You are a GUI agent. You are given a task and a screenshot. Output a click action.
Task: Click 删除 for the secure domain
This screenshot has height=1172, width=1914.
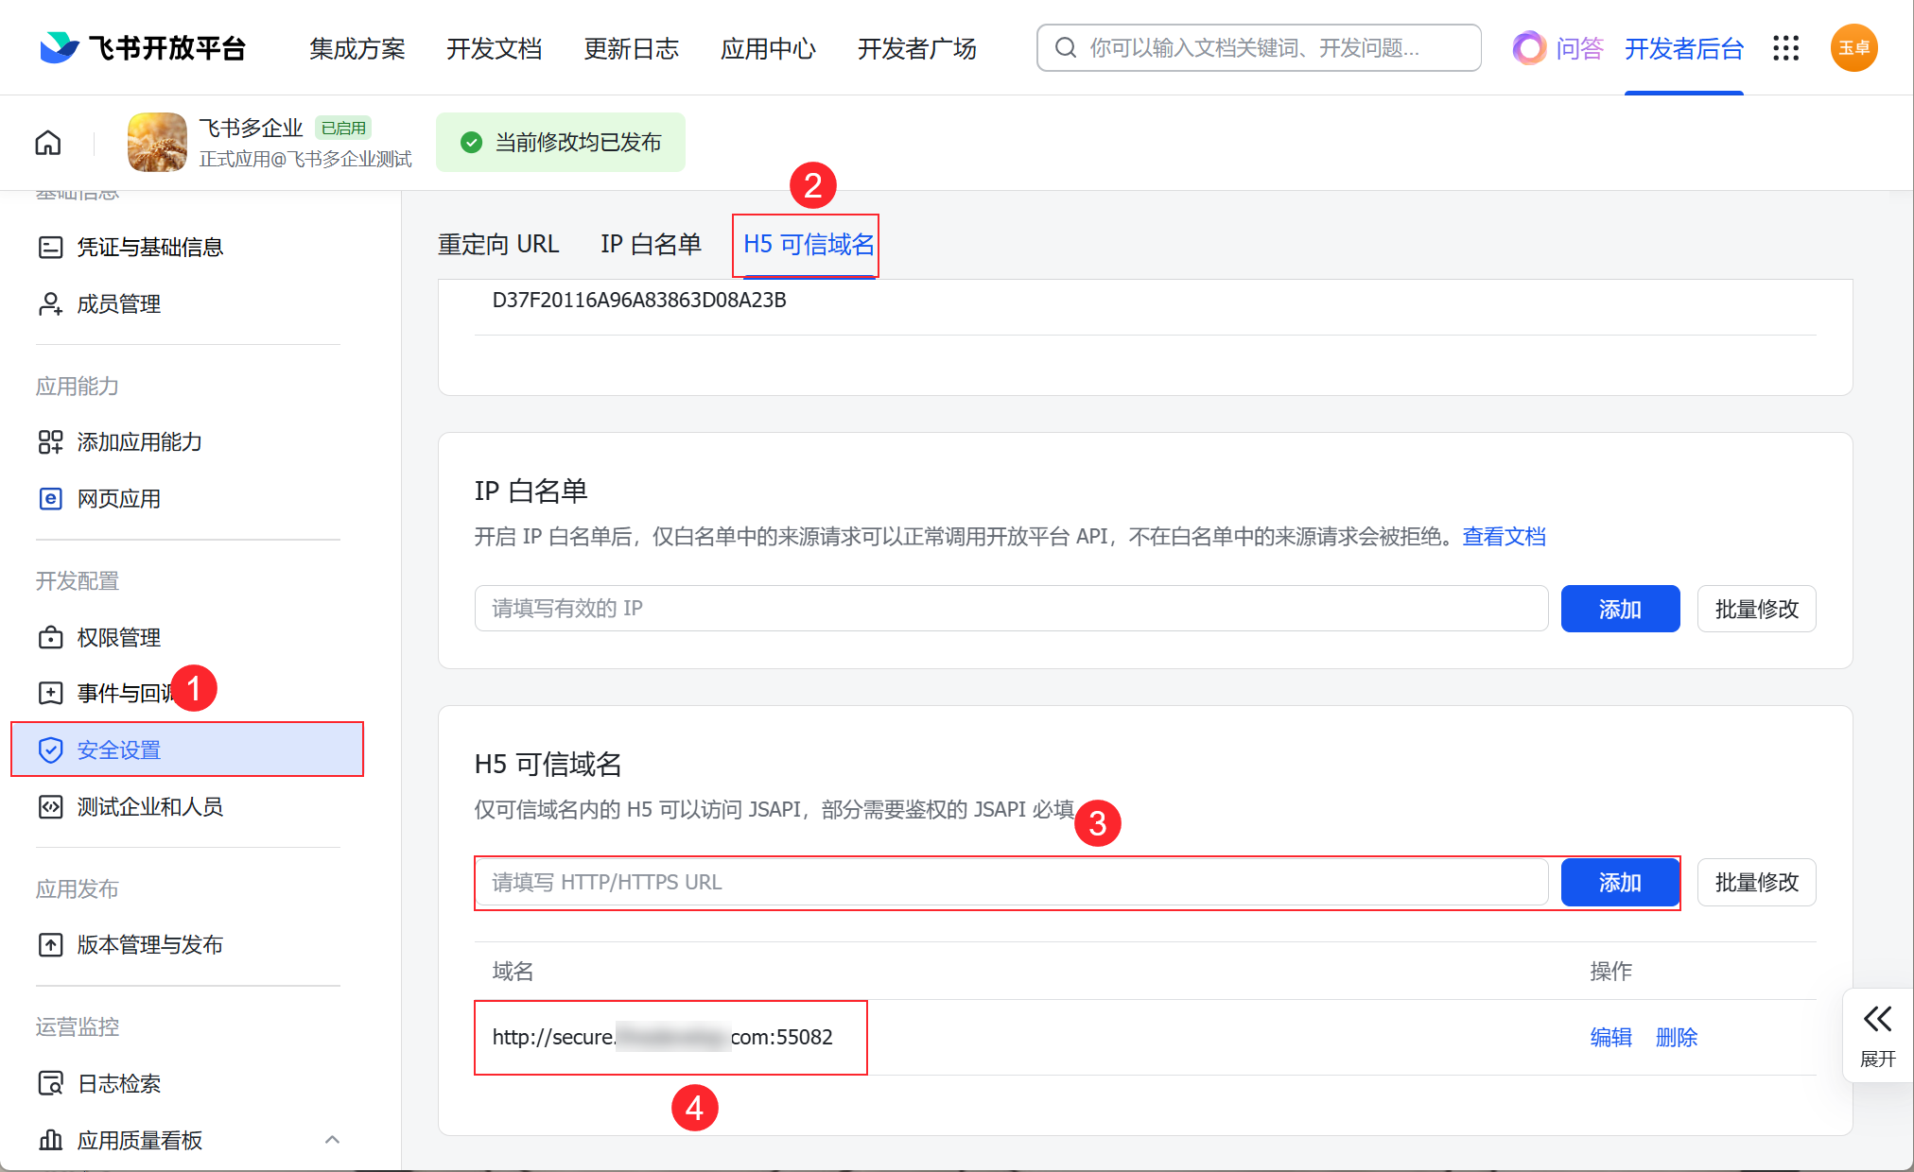(x=1676, y=1038)
